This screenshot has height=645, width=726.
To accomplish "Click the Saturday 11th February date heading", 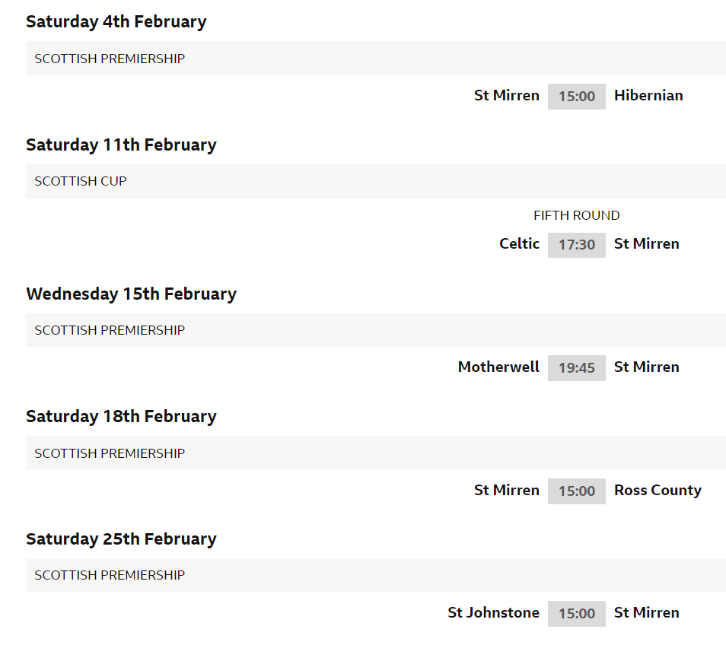I will click(x=121, y=145).
